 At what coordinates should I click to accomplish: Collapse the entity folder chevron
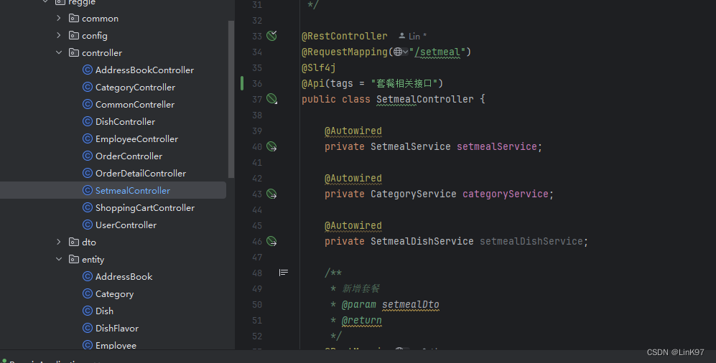(x=58, y=260)
